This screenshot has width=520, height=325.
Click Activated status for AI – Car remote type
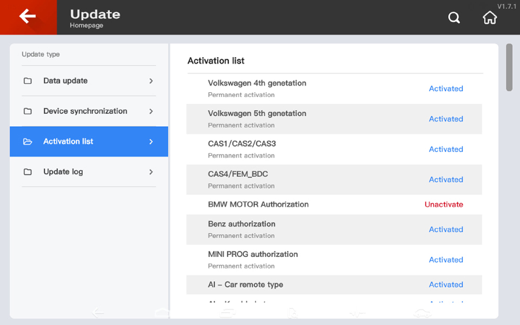(446, 285)
